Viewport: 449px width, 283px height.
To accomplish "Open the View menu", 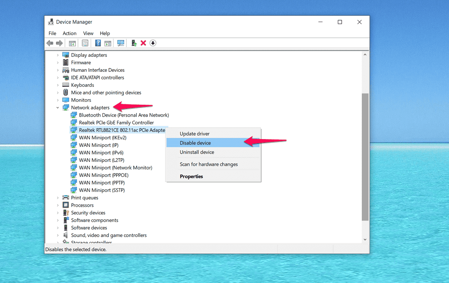I will click(x=88, y=33).
